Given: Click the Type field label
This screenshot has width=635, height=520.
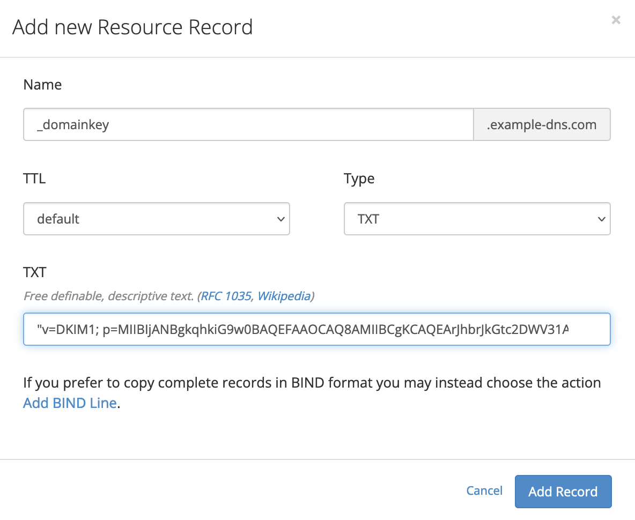Looking at the screenshot, I should (359, 179).
